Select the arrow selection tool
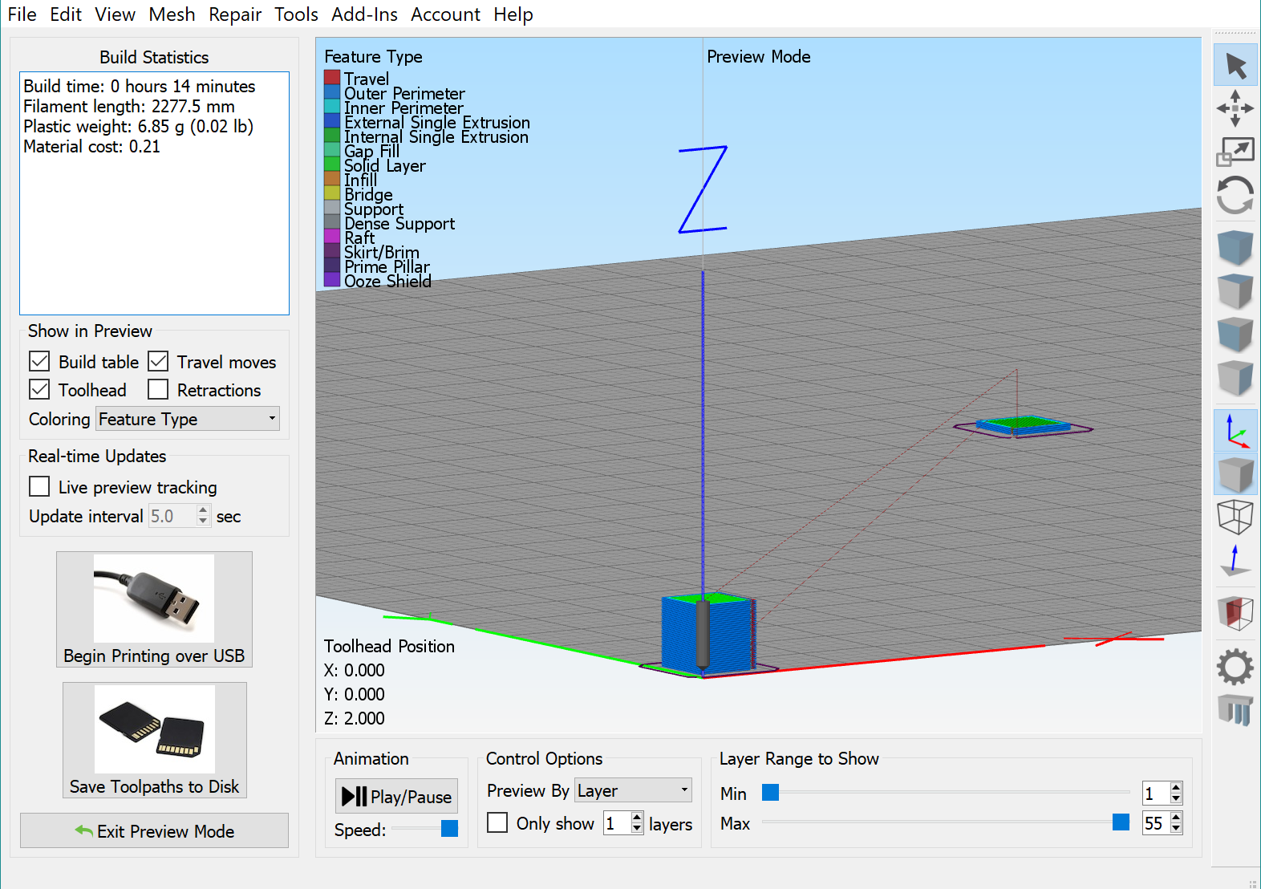Image resolution: width=1261 pixels, height=889 pixels. [x=1235, y=66]
